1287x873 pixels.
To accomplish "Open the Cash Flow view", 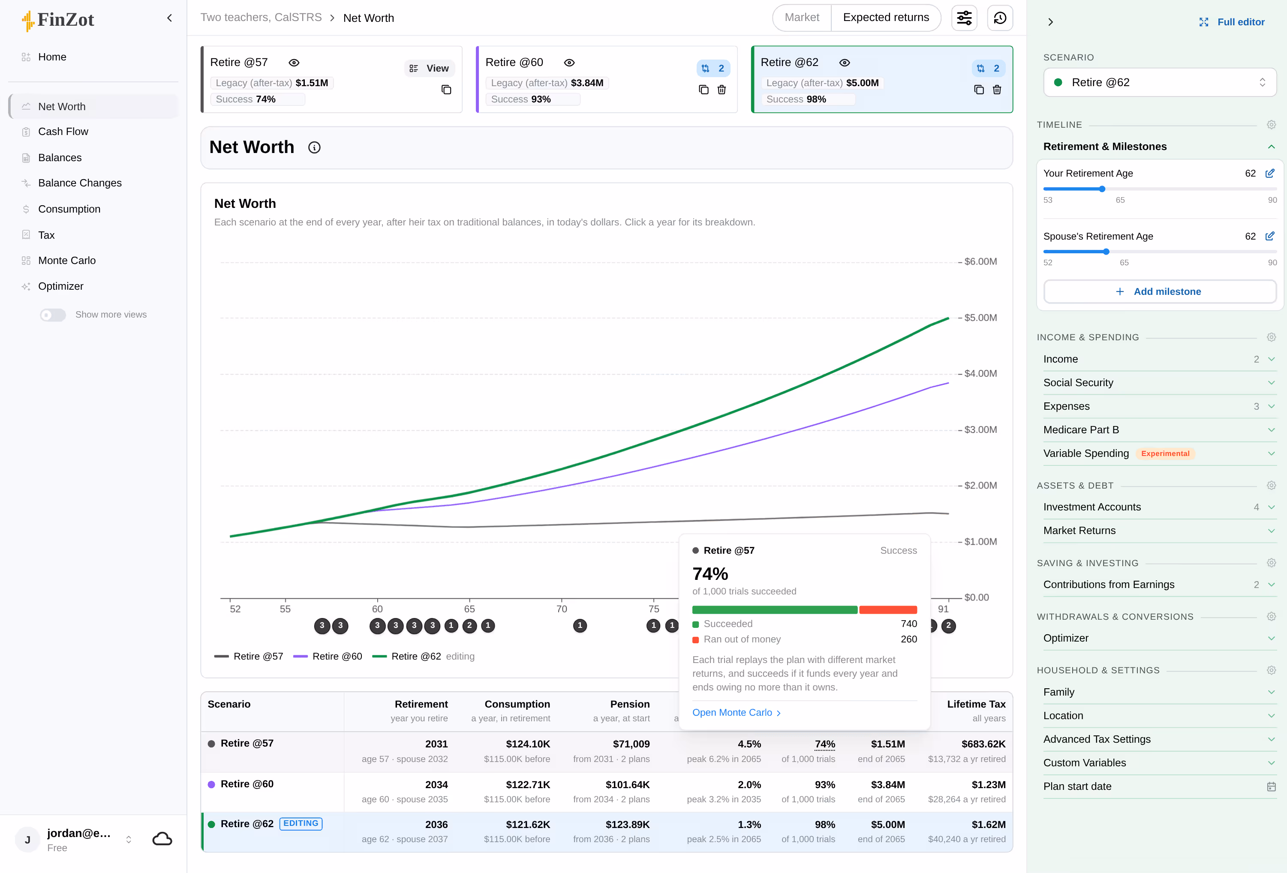I will [x=93, y=132].
